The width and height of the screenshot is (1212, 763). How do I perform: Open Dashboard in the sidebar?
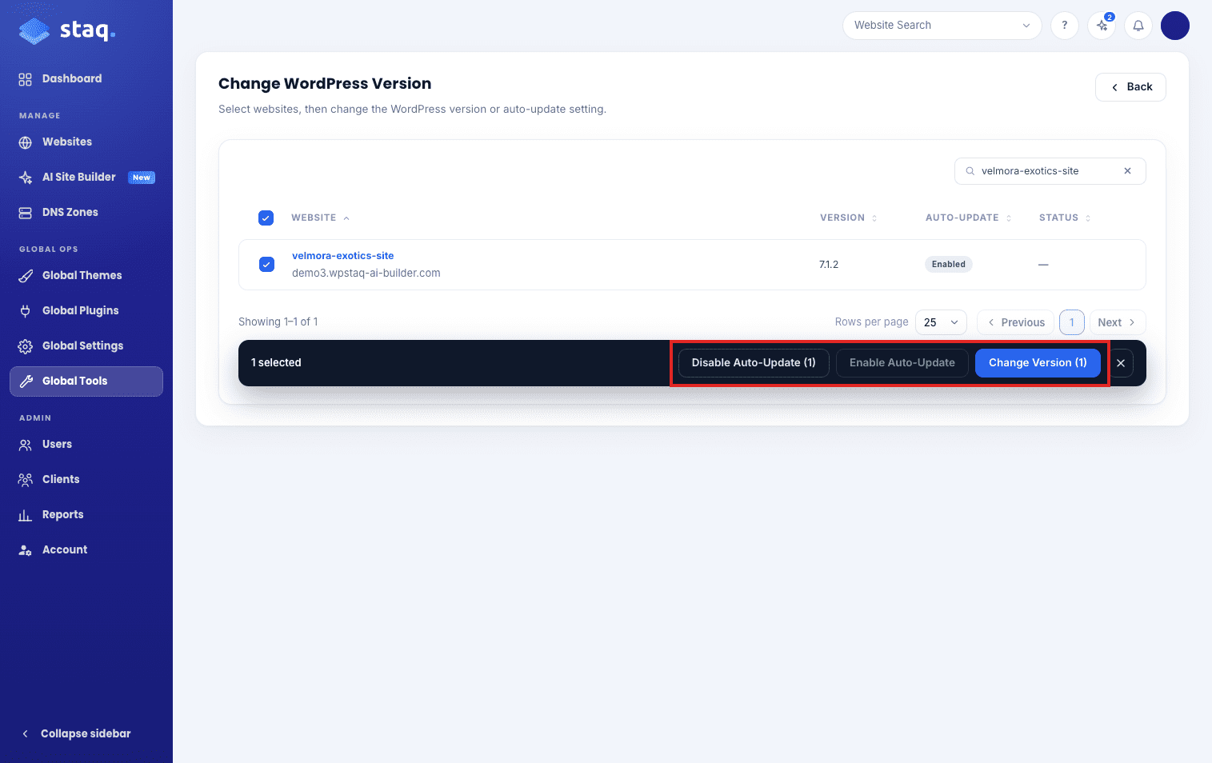[86, 78]
